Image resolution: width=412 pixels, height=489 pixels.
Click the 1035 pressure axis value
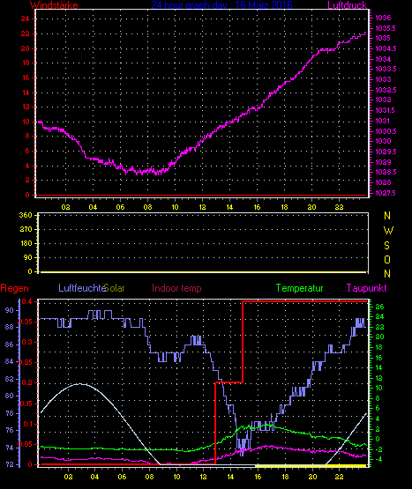383,38
